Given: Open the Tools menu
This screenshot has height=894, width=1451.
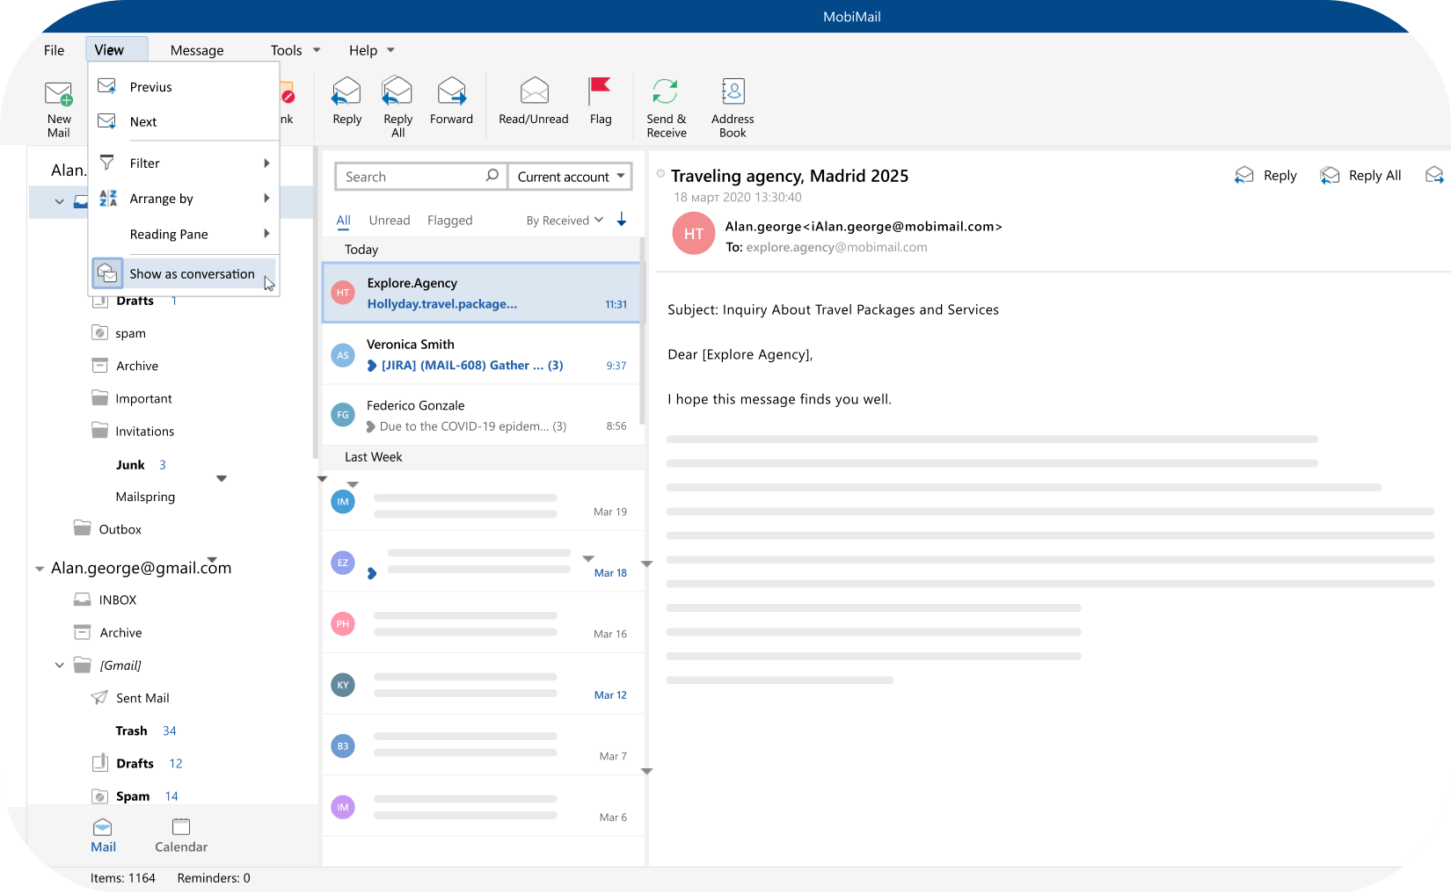Looking at the screenshot, I should tap(295, 50).
